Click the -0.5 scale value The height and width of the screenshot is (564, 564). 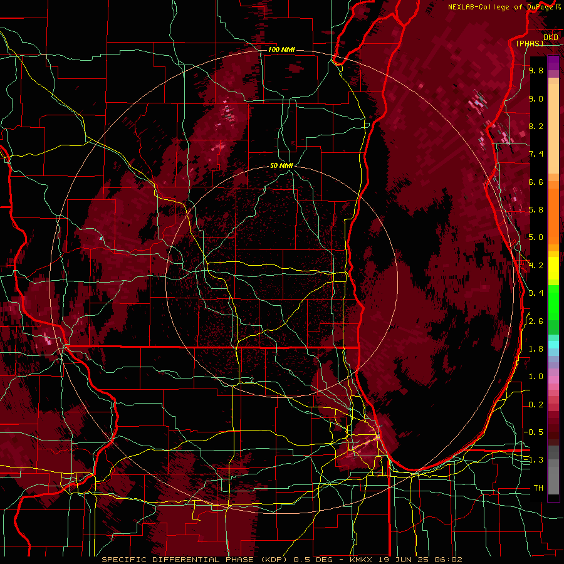pos(533,432)
